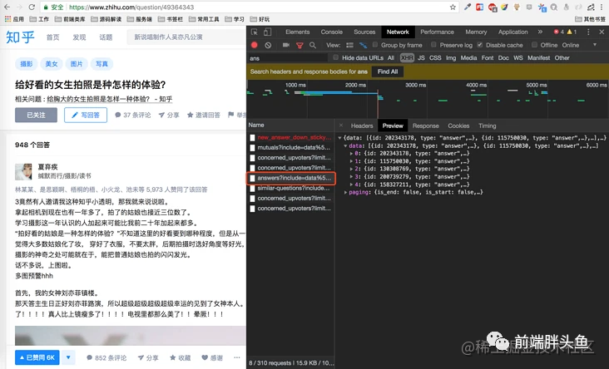Switch to the Headers tab

pos(362,125)
